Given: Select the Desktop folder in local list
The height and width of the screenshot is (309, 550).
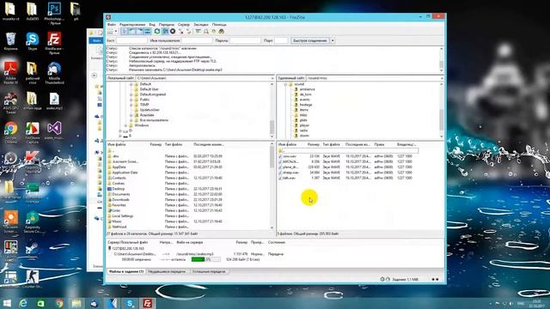Looking at the screenshot, I should (x=119, y=189).
